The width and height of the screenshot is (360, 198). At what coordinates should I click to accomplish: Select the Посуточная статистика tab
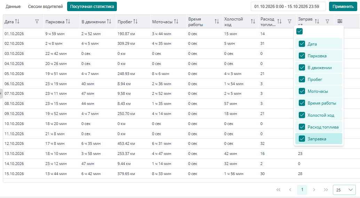[x=92, y=6]
